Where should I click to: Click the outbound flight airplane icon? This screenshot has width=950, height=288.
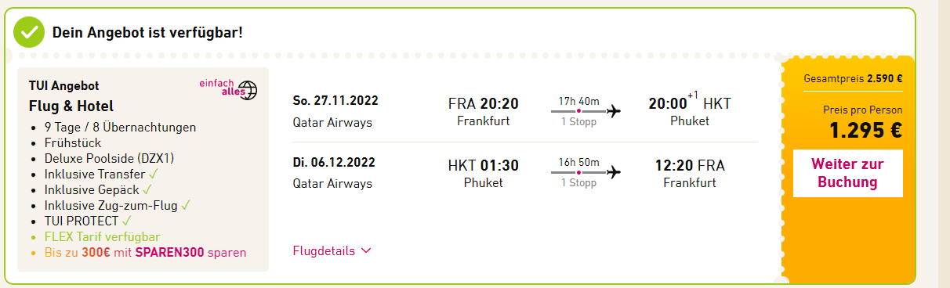(x=614, y=110)
